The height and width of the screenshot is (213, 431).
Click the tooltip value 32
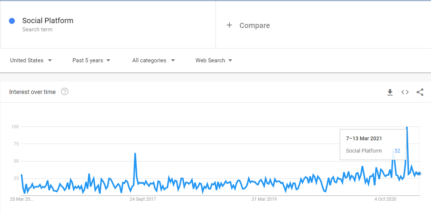(397, 151)
